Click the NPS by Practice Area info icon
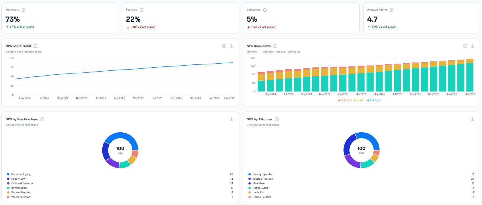This screenshot has width=482, height=205. click(x=42, y=119)
